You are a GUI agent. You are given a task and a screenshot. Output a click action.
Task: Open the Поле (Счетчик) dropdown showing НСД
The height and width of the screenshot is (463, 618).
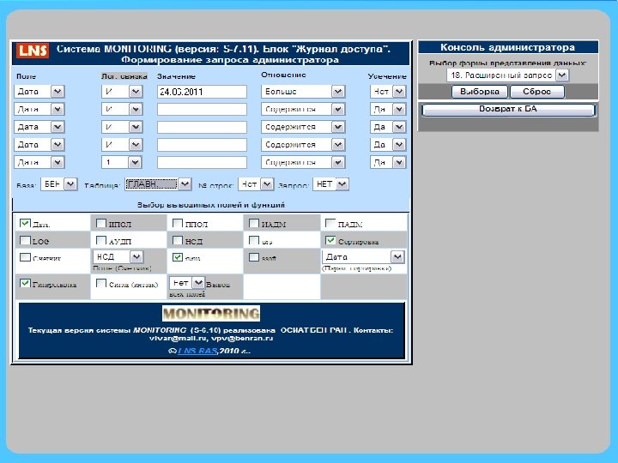pyautogui.click(x=118, y=257)
